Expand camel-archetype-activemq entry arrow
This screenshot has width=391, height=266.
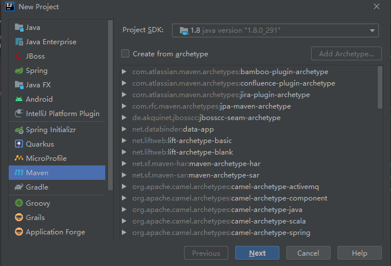pyautogui.click(x=124, y=187)
